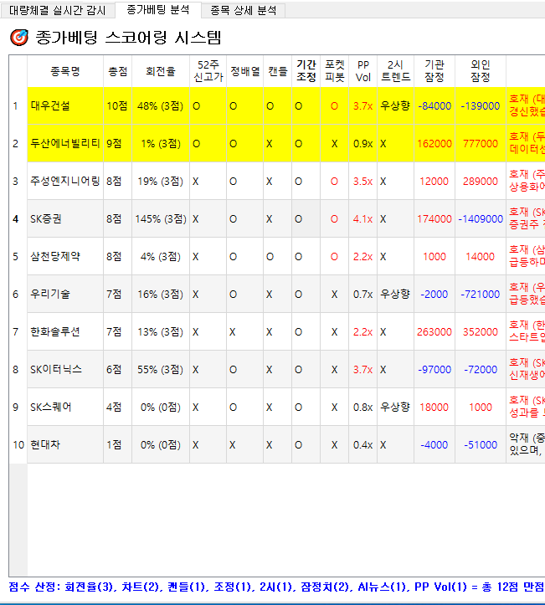Click the 52주 신고가 column header

coord(208,71)
